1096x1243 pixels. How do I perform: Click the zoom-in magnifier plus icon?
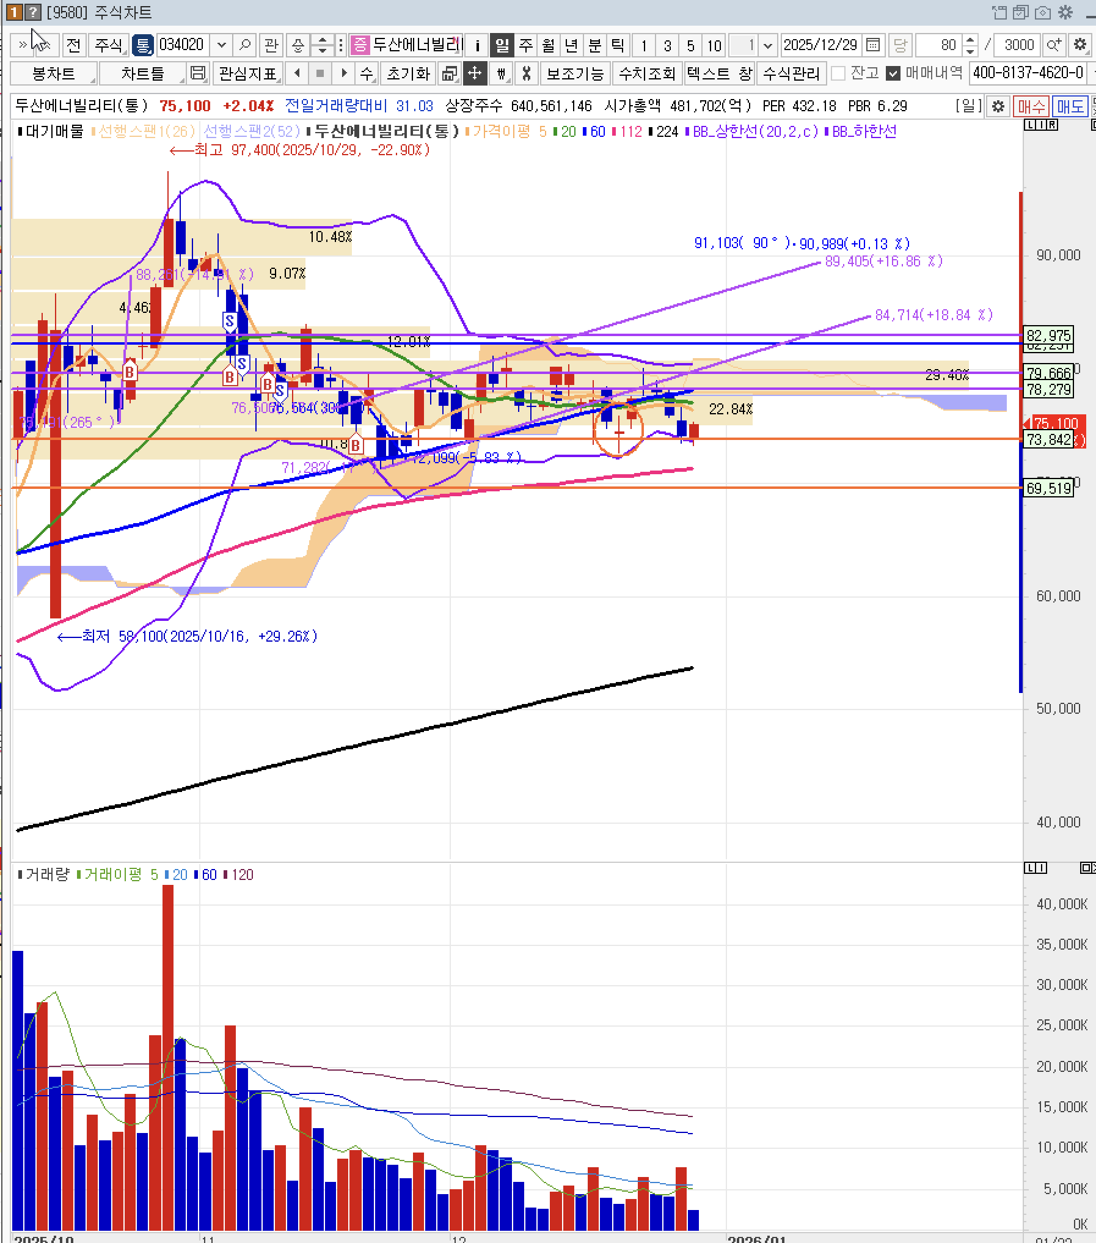click(x=1053, y=45)
